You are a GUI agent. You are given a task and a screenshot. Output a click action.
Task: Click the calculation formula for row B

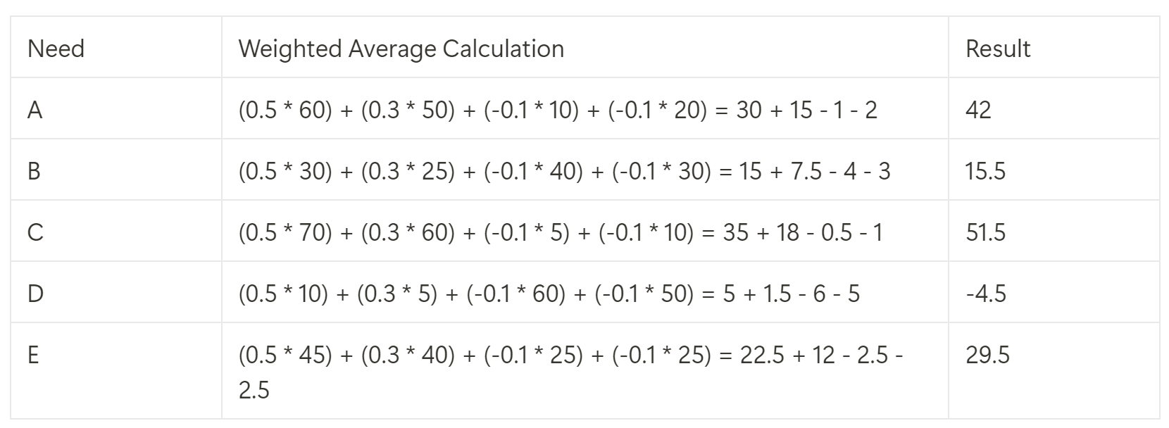tap(564, 171)
